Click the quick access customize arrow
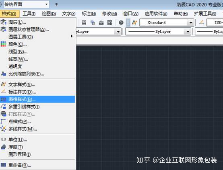Image resolution: width=223 pixels, height=170 pixels. [56, 5]
